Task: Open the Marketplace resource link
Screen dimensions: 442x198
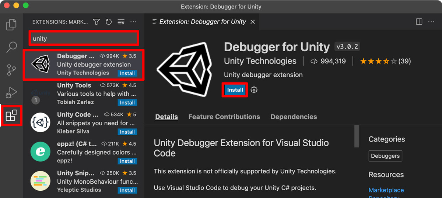Action: (x=386, y=190)
